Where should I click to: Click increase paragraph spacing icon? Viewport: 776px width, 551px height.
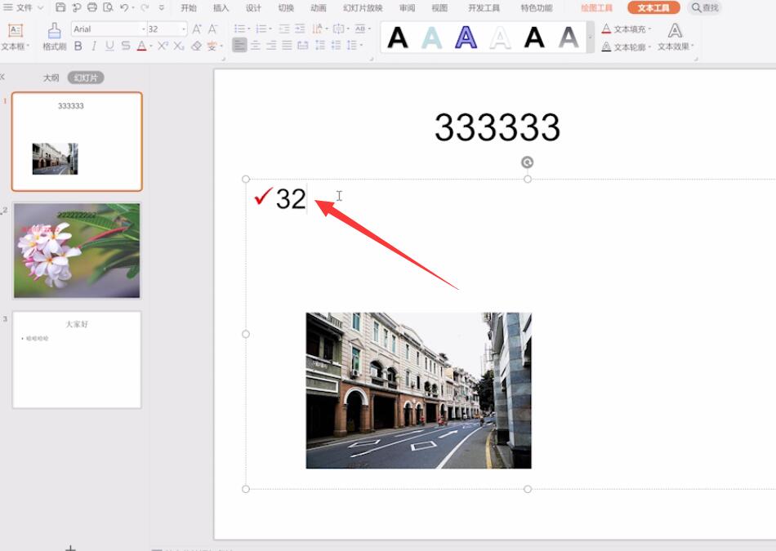(x=320, y=46)
